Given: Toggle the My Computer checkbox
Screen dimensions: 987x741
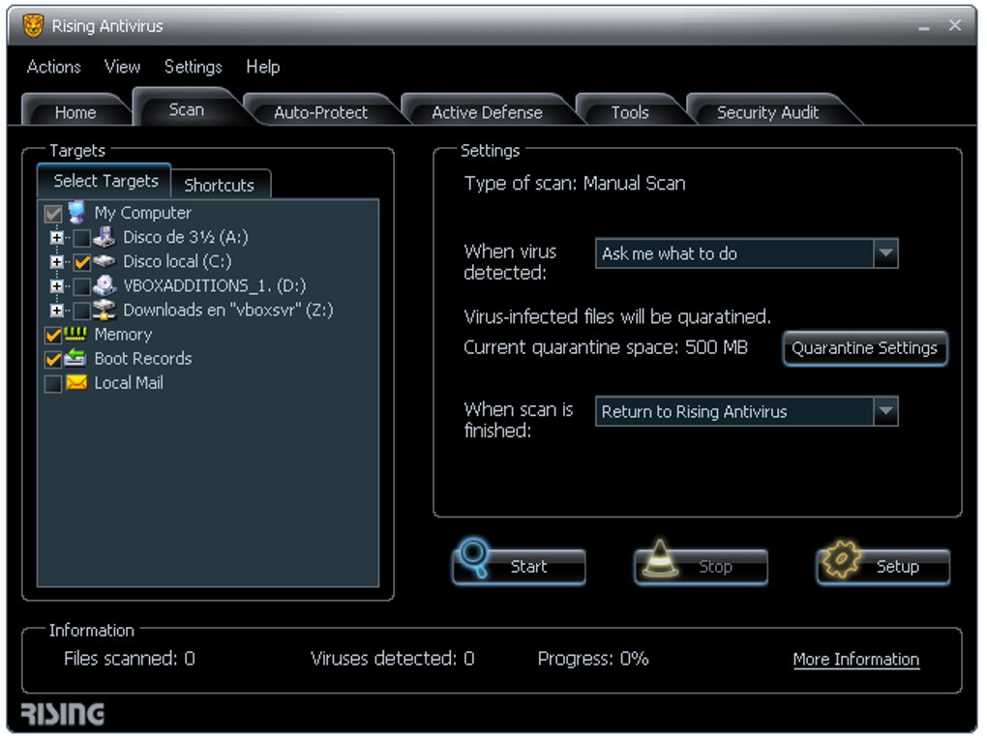Looking at the screenshot, I should point(53,214).
